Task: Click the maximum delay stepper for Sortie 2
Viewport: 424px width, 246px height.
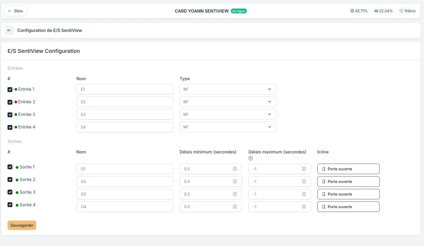Action: pos(304,181)
